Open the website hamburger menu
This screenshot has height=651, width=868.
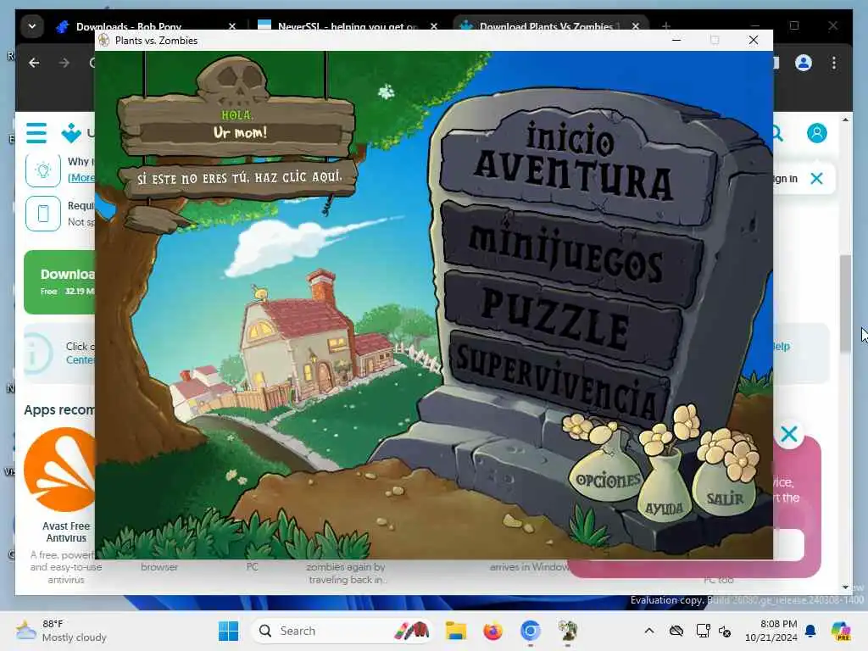36,133
